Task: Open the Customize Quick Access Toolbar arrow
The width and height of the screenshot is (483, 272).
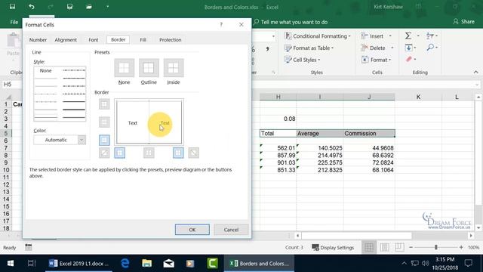Action: 107,7
